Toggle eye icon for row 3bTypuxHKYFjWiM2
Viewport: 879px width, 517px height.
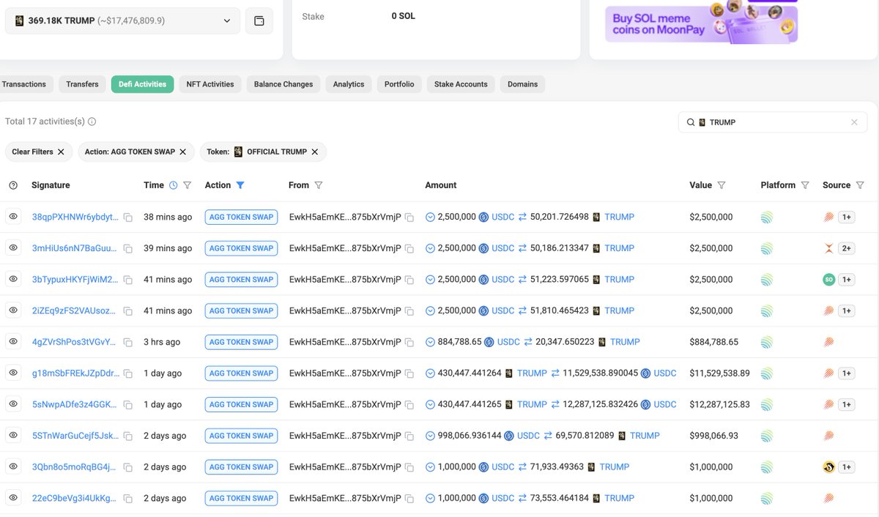click(x=13, y=279)
